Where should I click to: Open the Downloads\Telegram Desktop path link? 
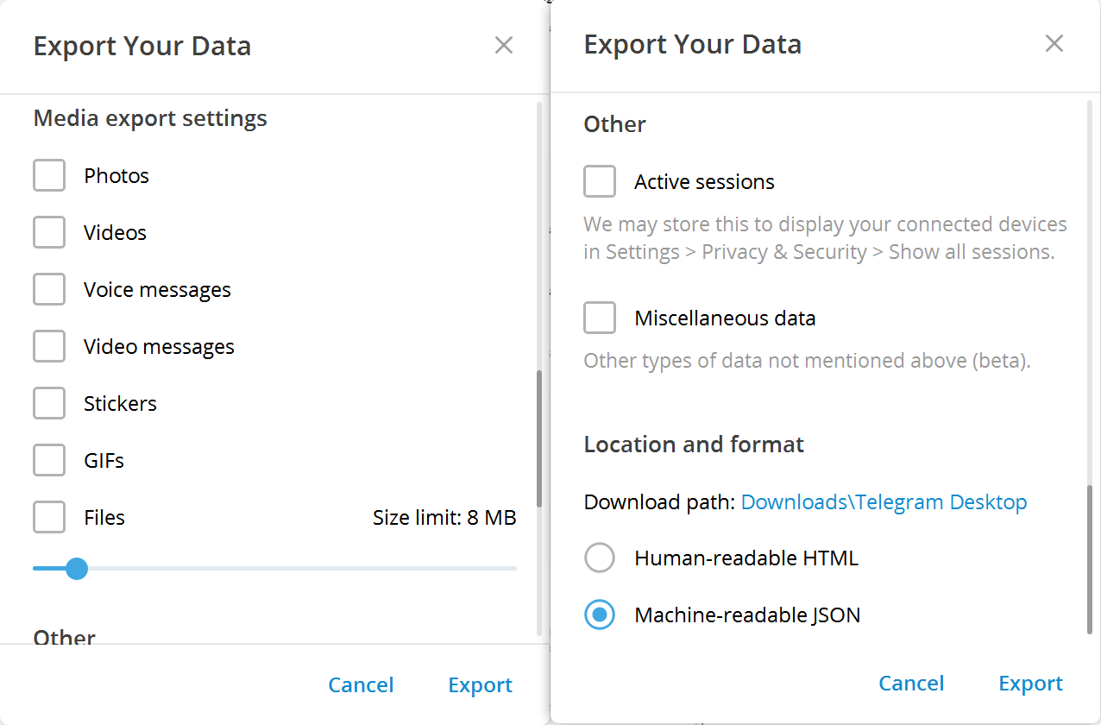click(884, 502)
